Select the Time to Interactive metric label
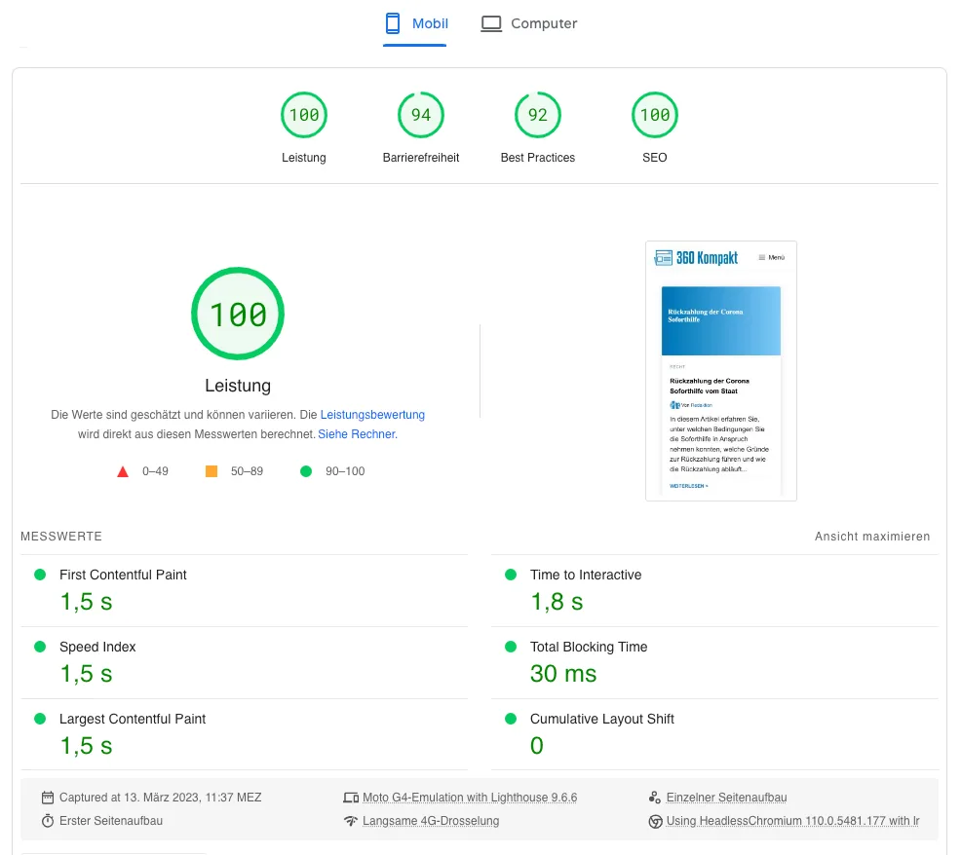The image size is (961, 855). [586, 576]
